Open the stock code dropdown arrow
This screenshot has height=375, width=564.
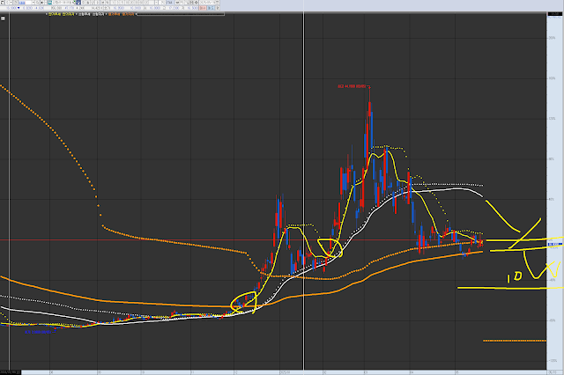click(33, 3)
